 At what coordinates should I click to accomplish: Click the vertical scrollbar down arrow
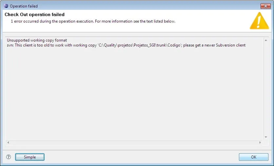266,137
